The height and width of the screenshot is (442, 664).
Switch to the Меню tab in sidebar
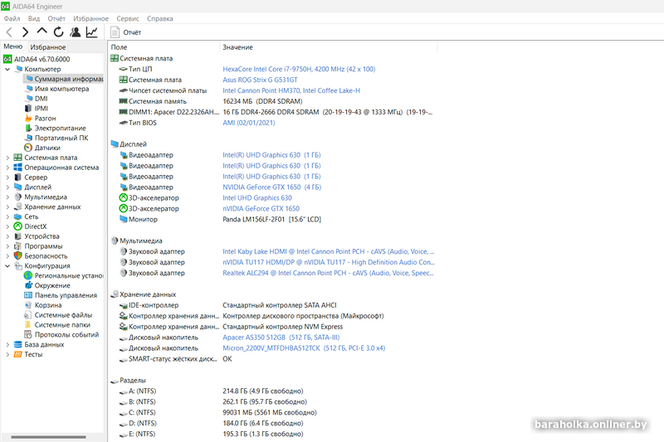tap(13, 46)
